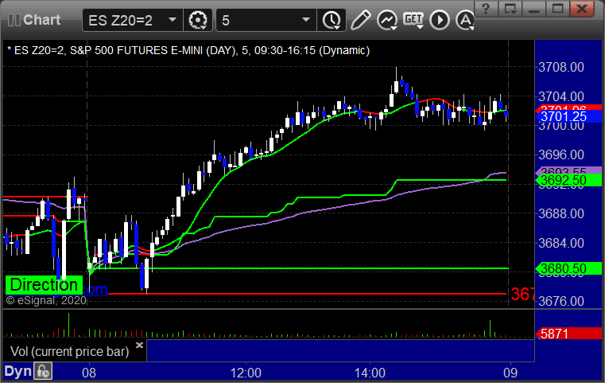Click the 14:00 time axis label
This screenshot has width=605, height=383.
pyautogui.click(x=370, y=373)
